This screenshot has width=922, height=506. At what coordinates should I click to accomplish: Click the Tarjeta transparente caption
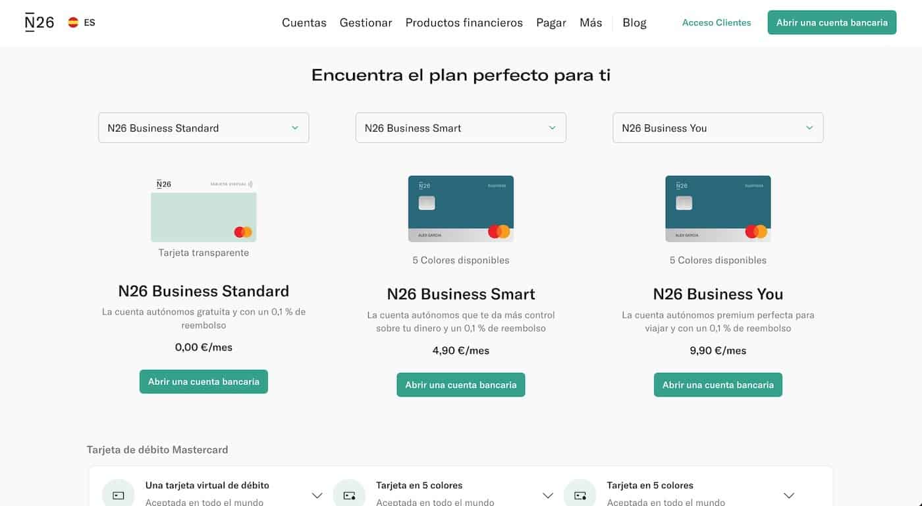coord(203,253)
